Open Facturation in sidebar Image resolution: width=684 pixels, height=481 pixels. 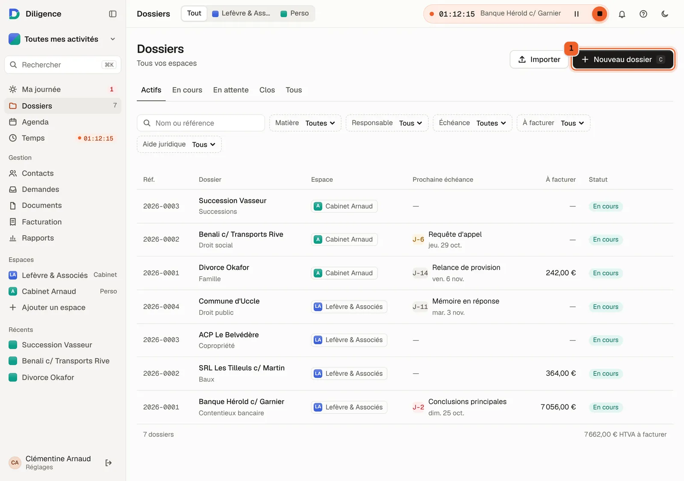(x=63, y=222)
